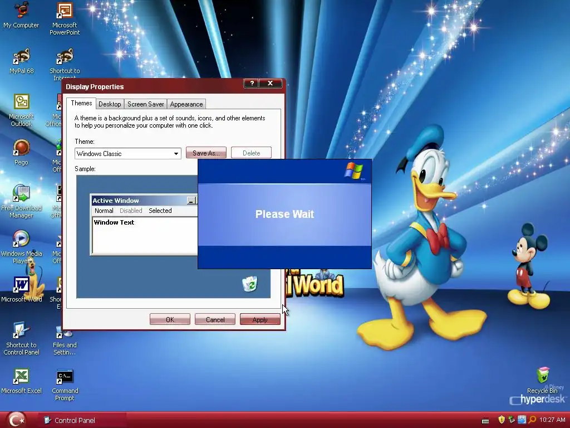This screenshot has height=428, width=570.
Task: Click the blue download manager tray icon
Action: click(522, 420)
